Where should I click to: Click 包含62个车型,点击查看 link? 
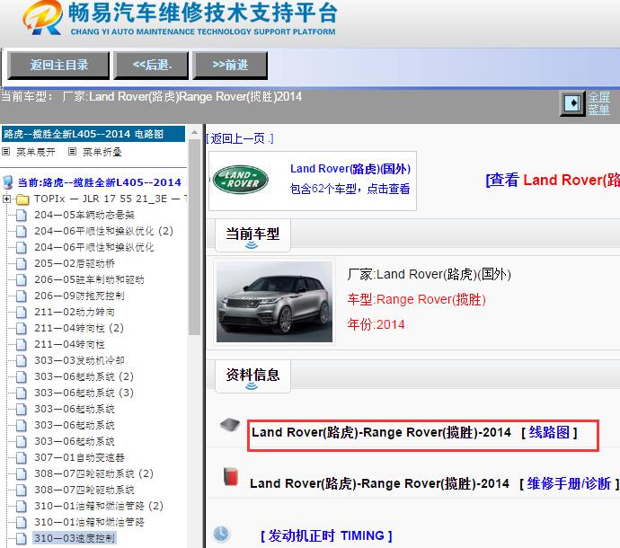coord(350,189)
